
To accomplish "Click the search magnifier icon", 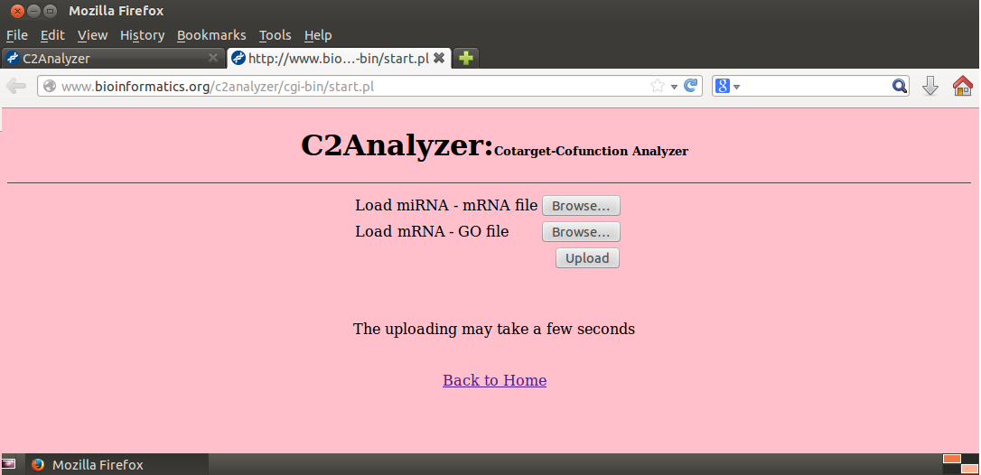I will point(899,86).
